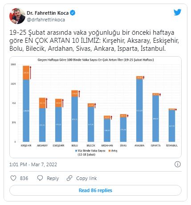The height and width of the screenshot is (205, 191).
Task: Click the blue verified badge
Action: coord(73,13)
